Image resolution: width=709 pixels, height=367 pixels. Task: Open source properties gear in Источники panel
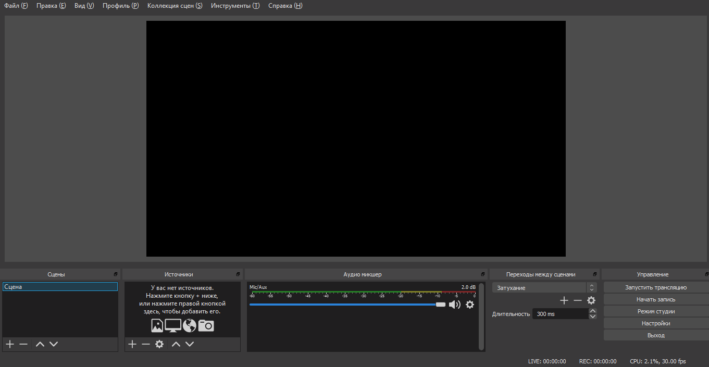(159, 344)
